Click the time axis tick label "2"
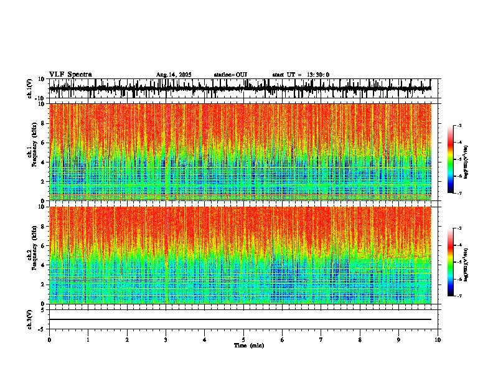The width and height of the screenshot is (493, 381). pyautogui.click(x=127, y=340)
